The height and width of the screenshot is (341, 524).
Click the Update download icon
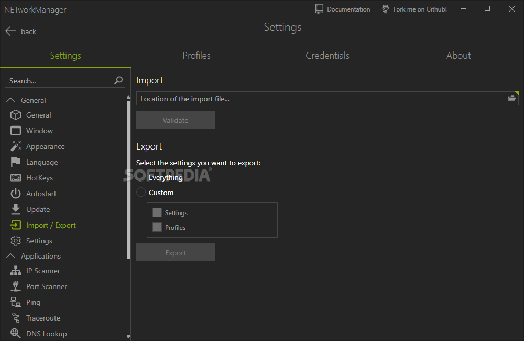click(x=16, y=209)
